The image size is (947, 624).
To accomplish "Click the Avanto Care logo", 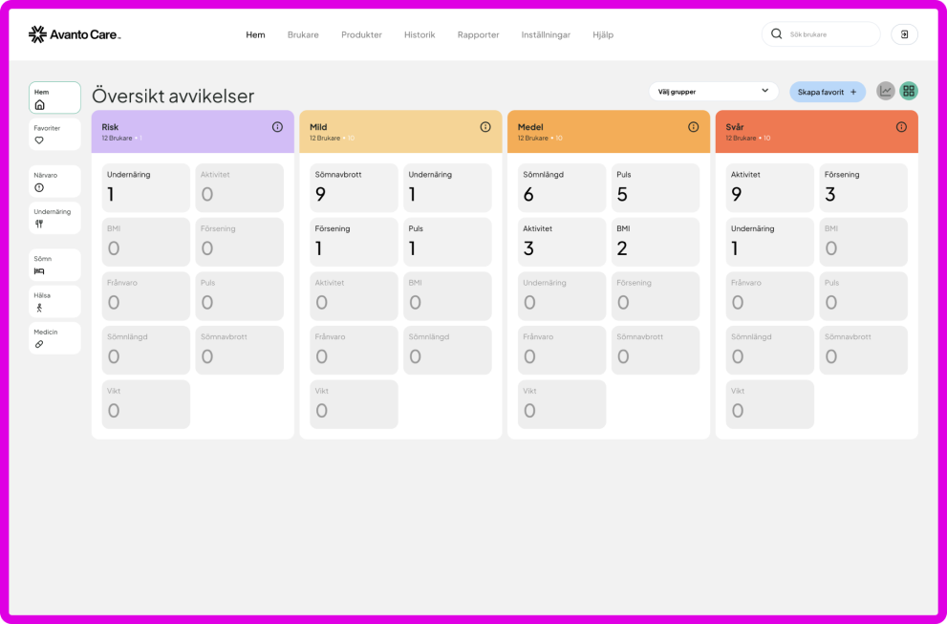I will point(75,34).
